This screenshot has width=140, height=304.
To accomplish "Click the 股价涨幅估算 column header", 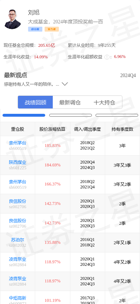I will [52, 129].
